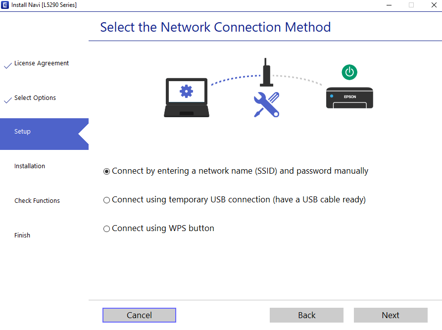The image size is (442, 330).
Task: Select Connect using WPS button option
Action: 106,229
